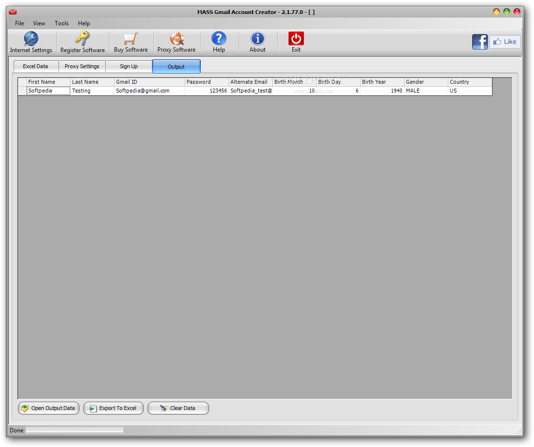Screen dimensions: 534x447
Task: Sort by First Name column header
Action: (x=48, y=82)
